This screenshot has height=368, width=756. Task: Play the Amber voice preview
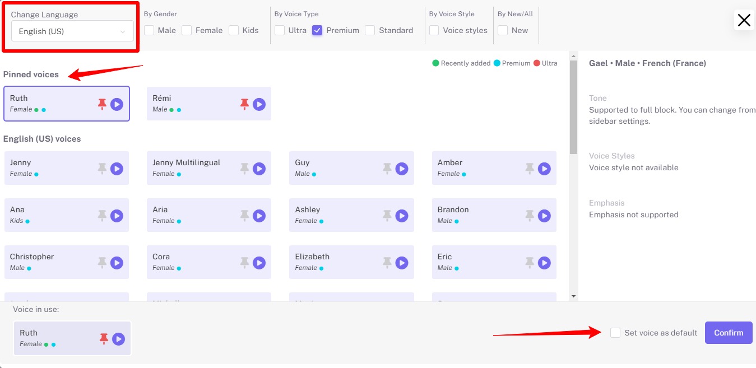pos(544,169)
